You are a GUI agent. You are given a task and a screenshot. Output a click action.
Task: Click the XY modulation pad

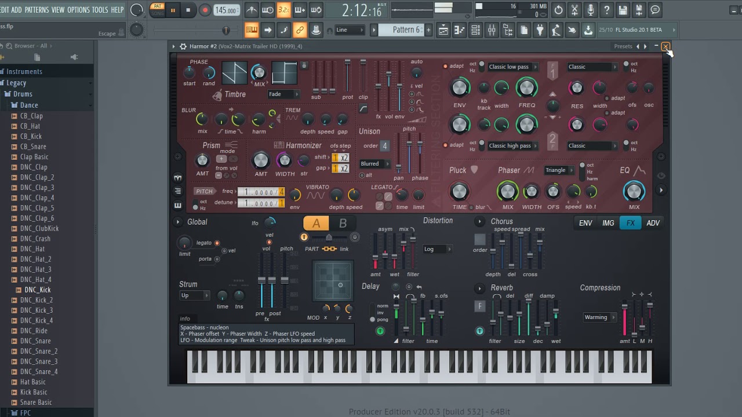coord(333,281)
